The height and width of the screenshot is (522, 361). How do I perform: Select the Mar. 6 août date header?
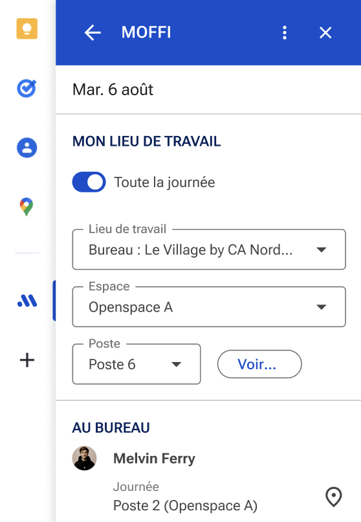point(113,89)
